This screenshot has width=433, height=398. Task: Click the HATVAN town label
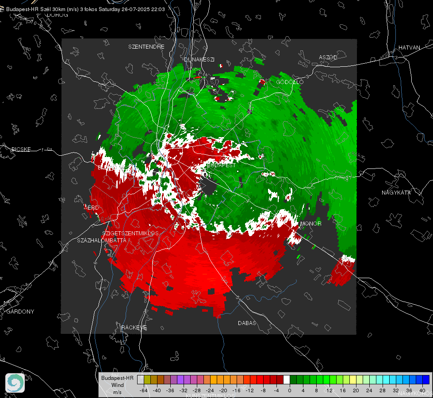tap(409, 47)
